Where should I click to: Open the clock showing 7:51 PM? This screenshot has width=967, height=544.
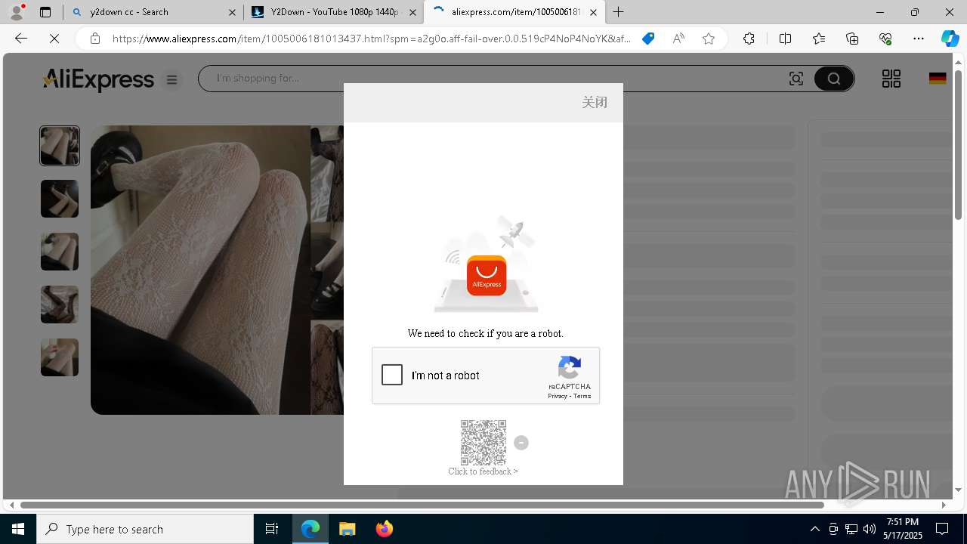pos(904,529)
